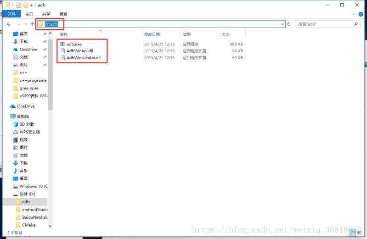
Task: Open the help question mark icon
Action: click(361, 14)
